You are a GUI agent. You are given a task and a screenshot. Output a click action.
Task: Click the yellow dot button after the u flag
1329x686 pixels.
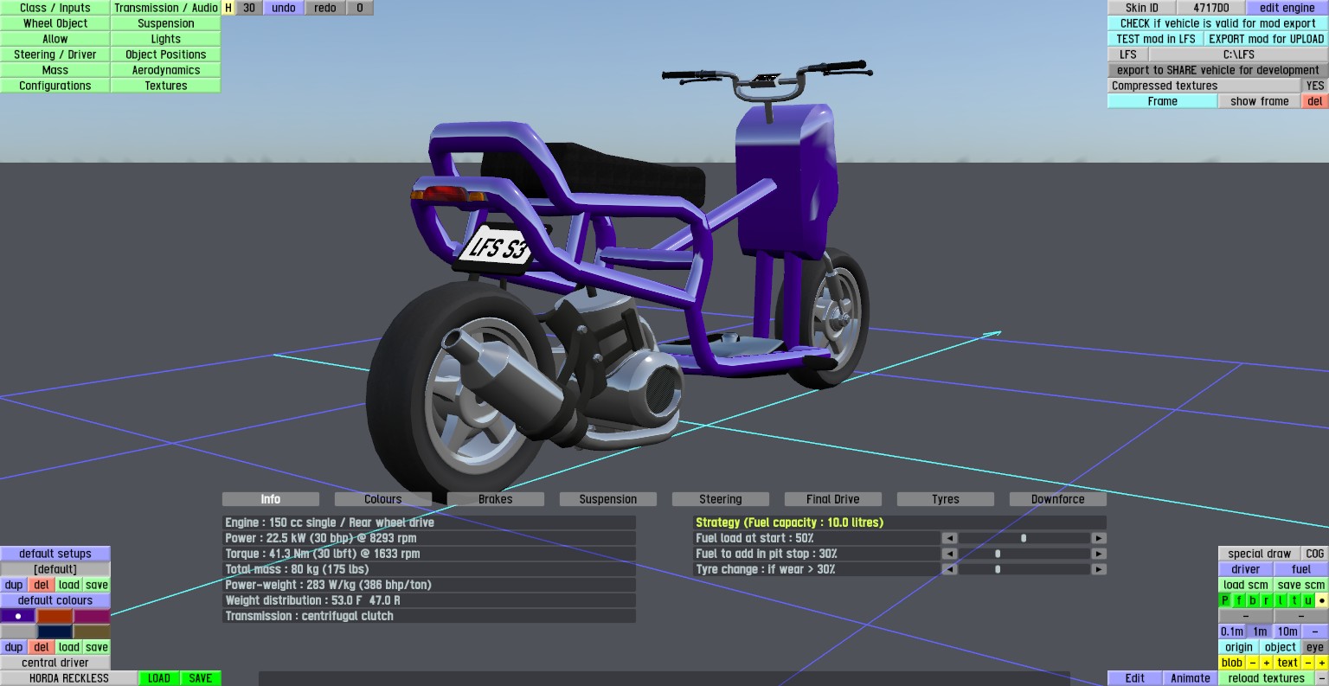(1322, 600)
